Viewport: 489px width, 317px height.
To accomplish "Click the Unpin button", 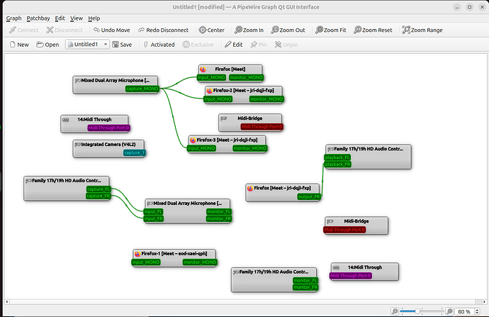I will (286, 45).
